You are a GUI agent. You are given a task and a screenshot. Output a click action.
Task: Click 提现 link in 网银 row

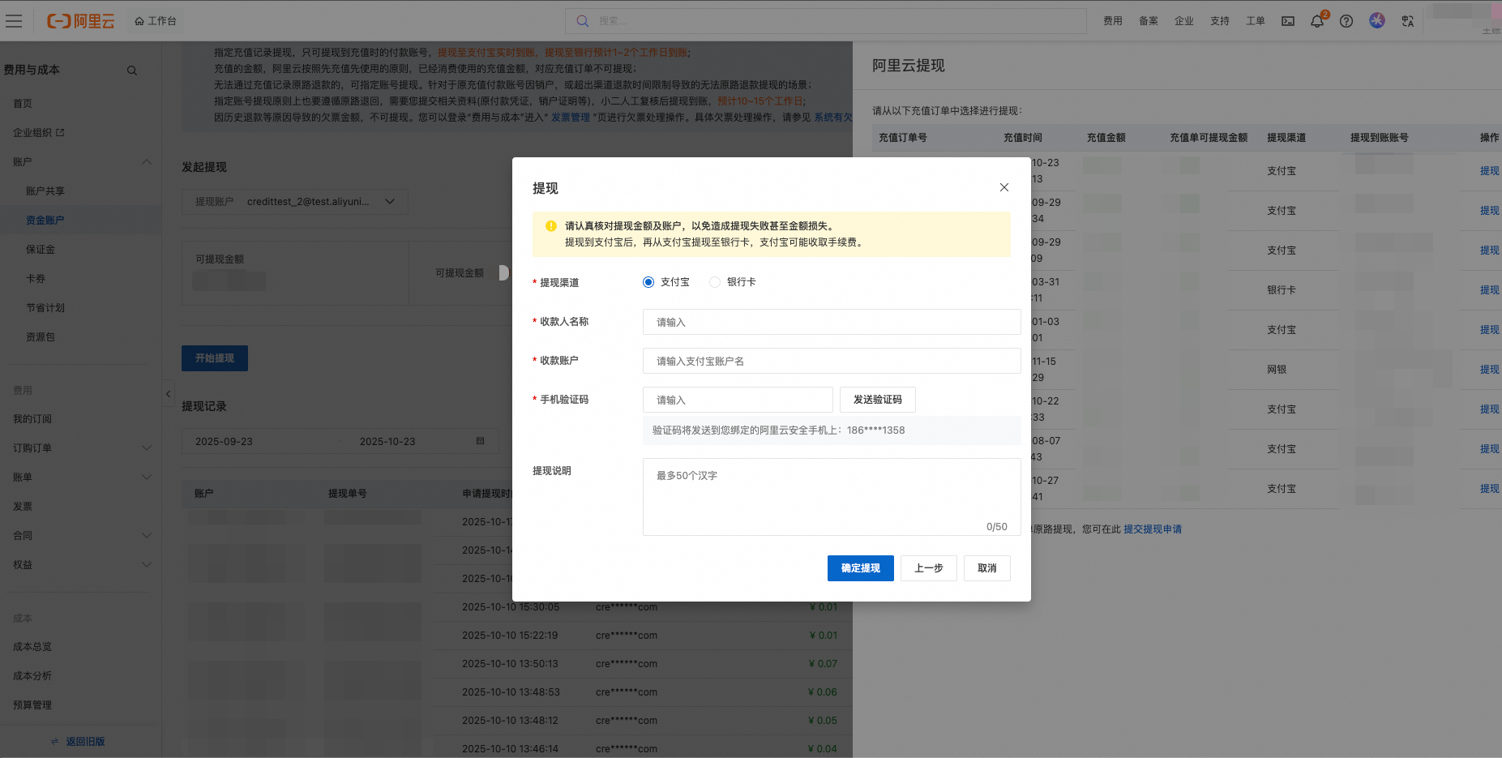tap(1489, 370)
